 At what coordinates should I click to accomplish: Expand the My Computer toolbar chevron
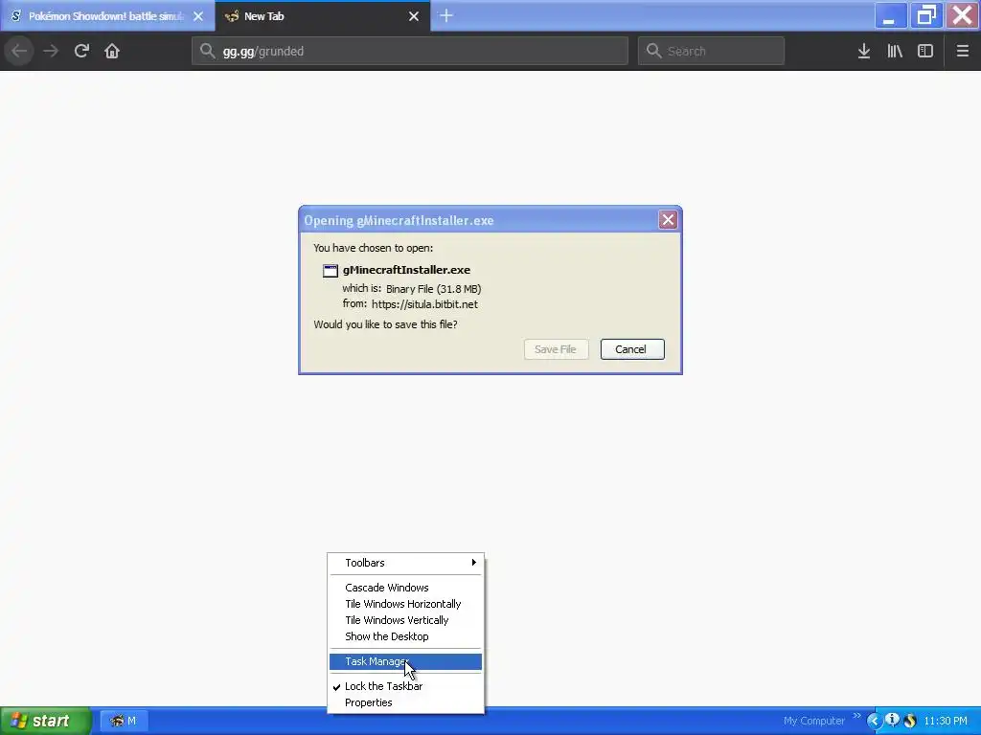(856, 716)
